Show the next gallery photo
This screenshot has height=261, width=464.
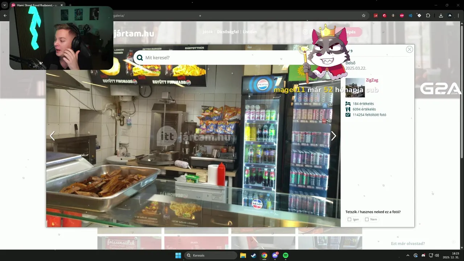pyautogui.click(x=333, y=136)
